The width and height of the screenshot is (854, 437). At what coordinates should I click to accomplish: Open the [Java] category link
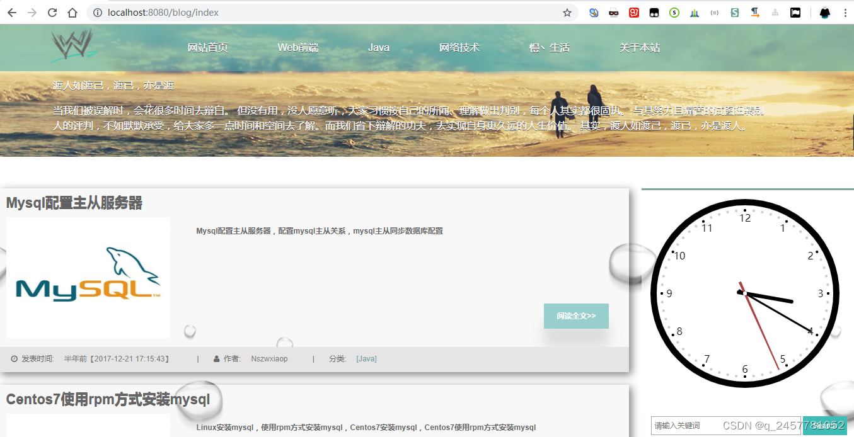tap(366, 359)
